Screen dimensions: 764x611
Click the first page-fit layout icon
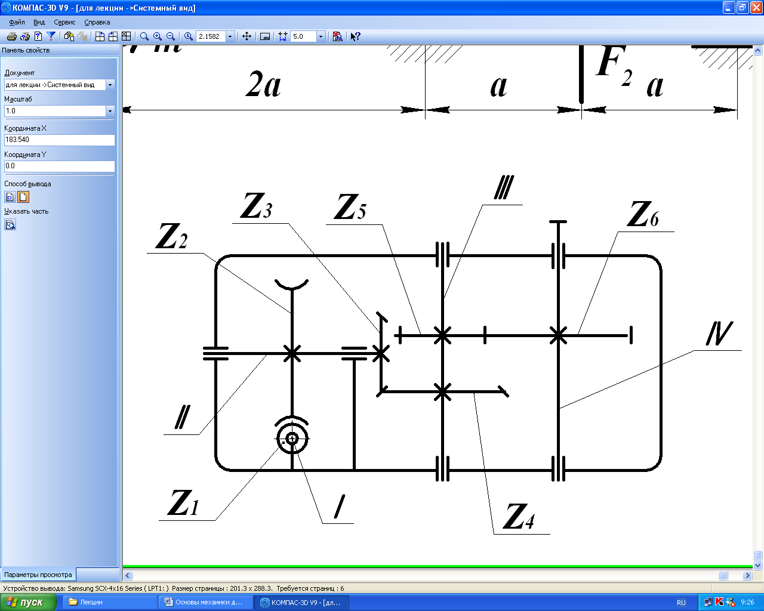pos(100,36)
